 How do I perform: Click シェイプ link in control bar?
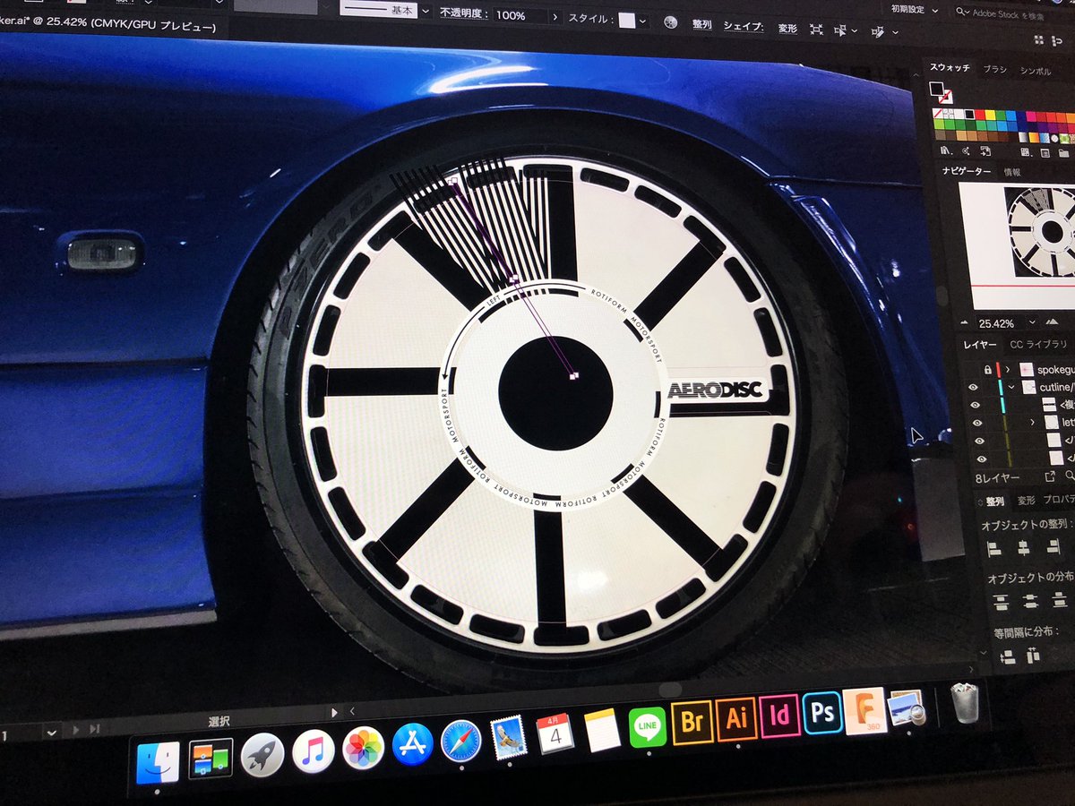coord(744,26)
